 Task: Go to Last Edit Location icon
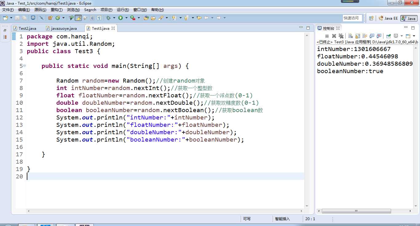[199, 18]
